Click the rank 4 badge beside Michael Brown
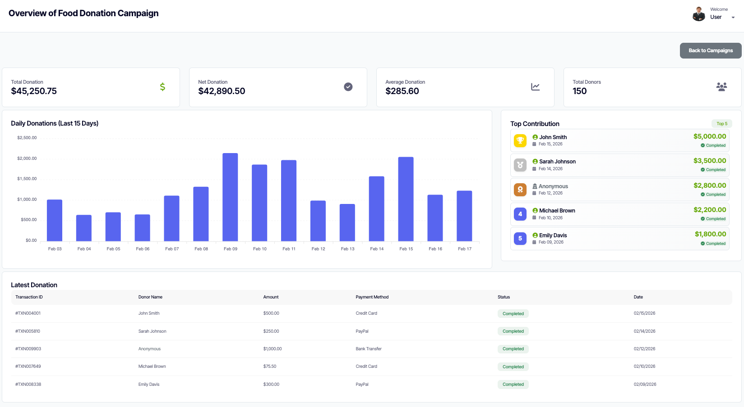The height and width of the screenshot is (407, 744). pyautogui.click(x=520, y=214)
